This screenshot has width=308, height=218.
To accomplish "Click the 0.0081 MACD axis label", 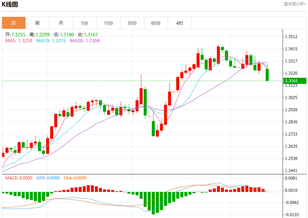I will pyautogui.click(x=291, y=178).
